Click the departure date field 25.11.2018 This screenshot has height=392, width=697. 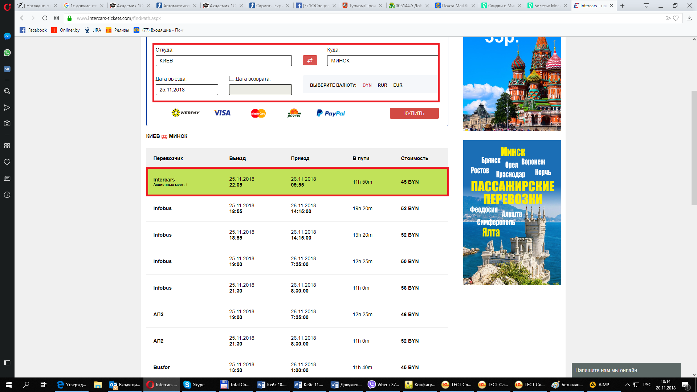coord(187,90)
